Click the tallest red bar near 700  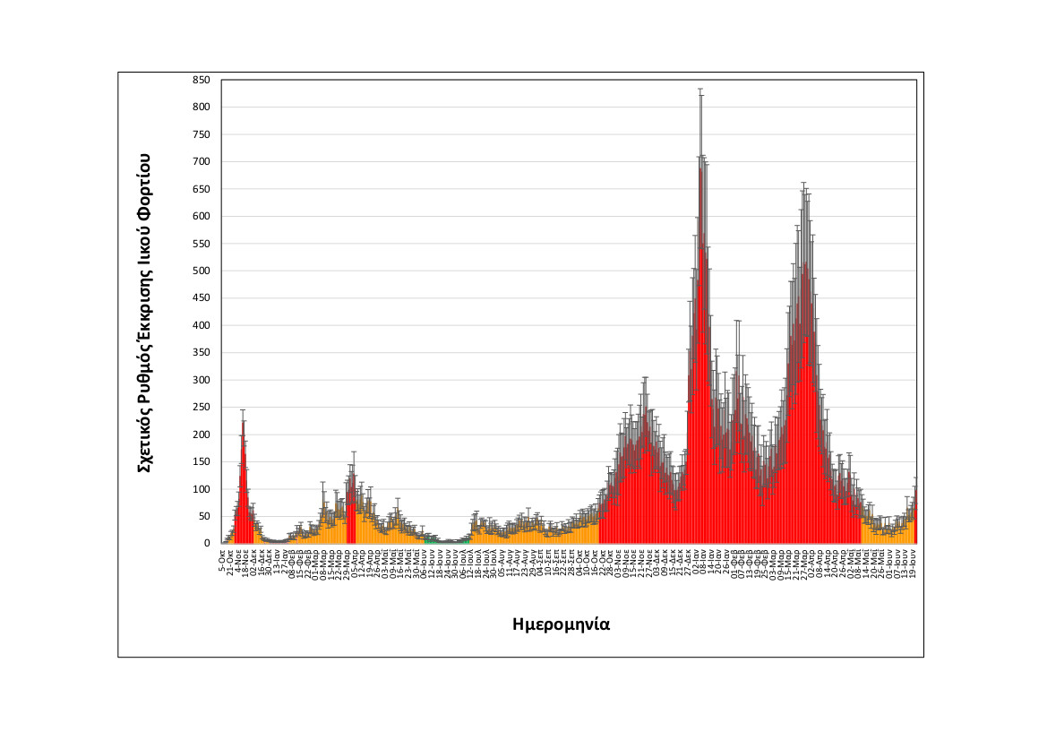coord(700,358)
